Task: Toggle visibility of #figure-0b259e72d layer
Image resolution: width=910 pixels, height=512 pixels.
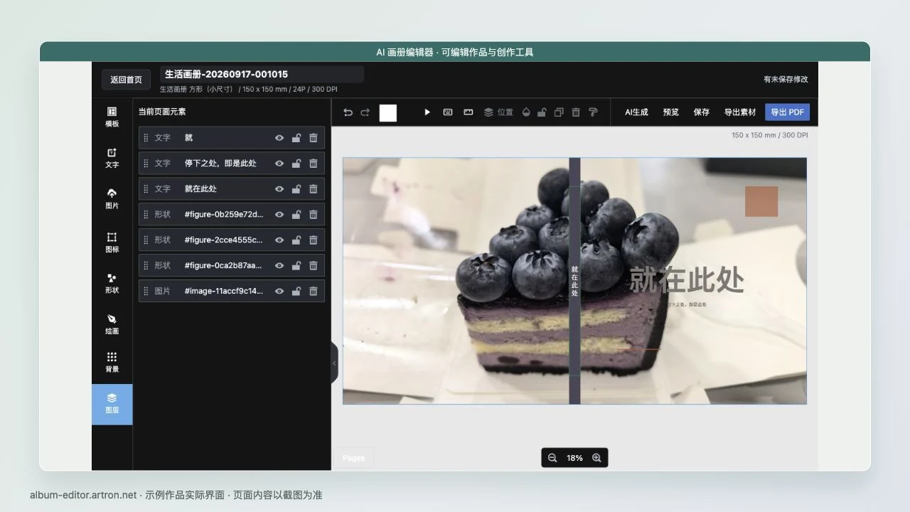Action: [x=279, y=214]
